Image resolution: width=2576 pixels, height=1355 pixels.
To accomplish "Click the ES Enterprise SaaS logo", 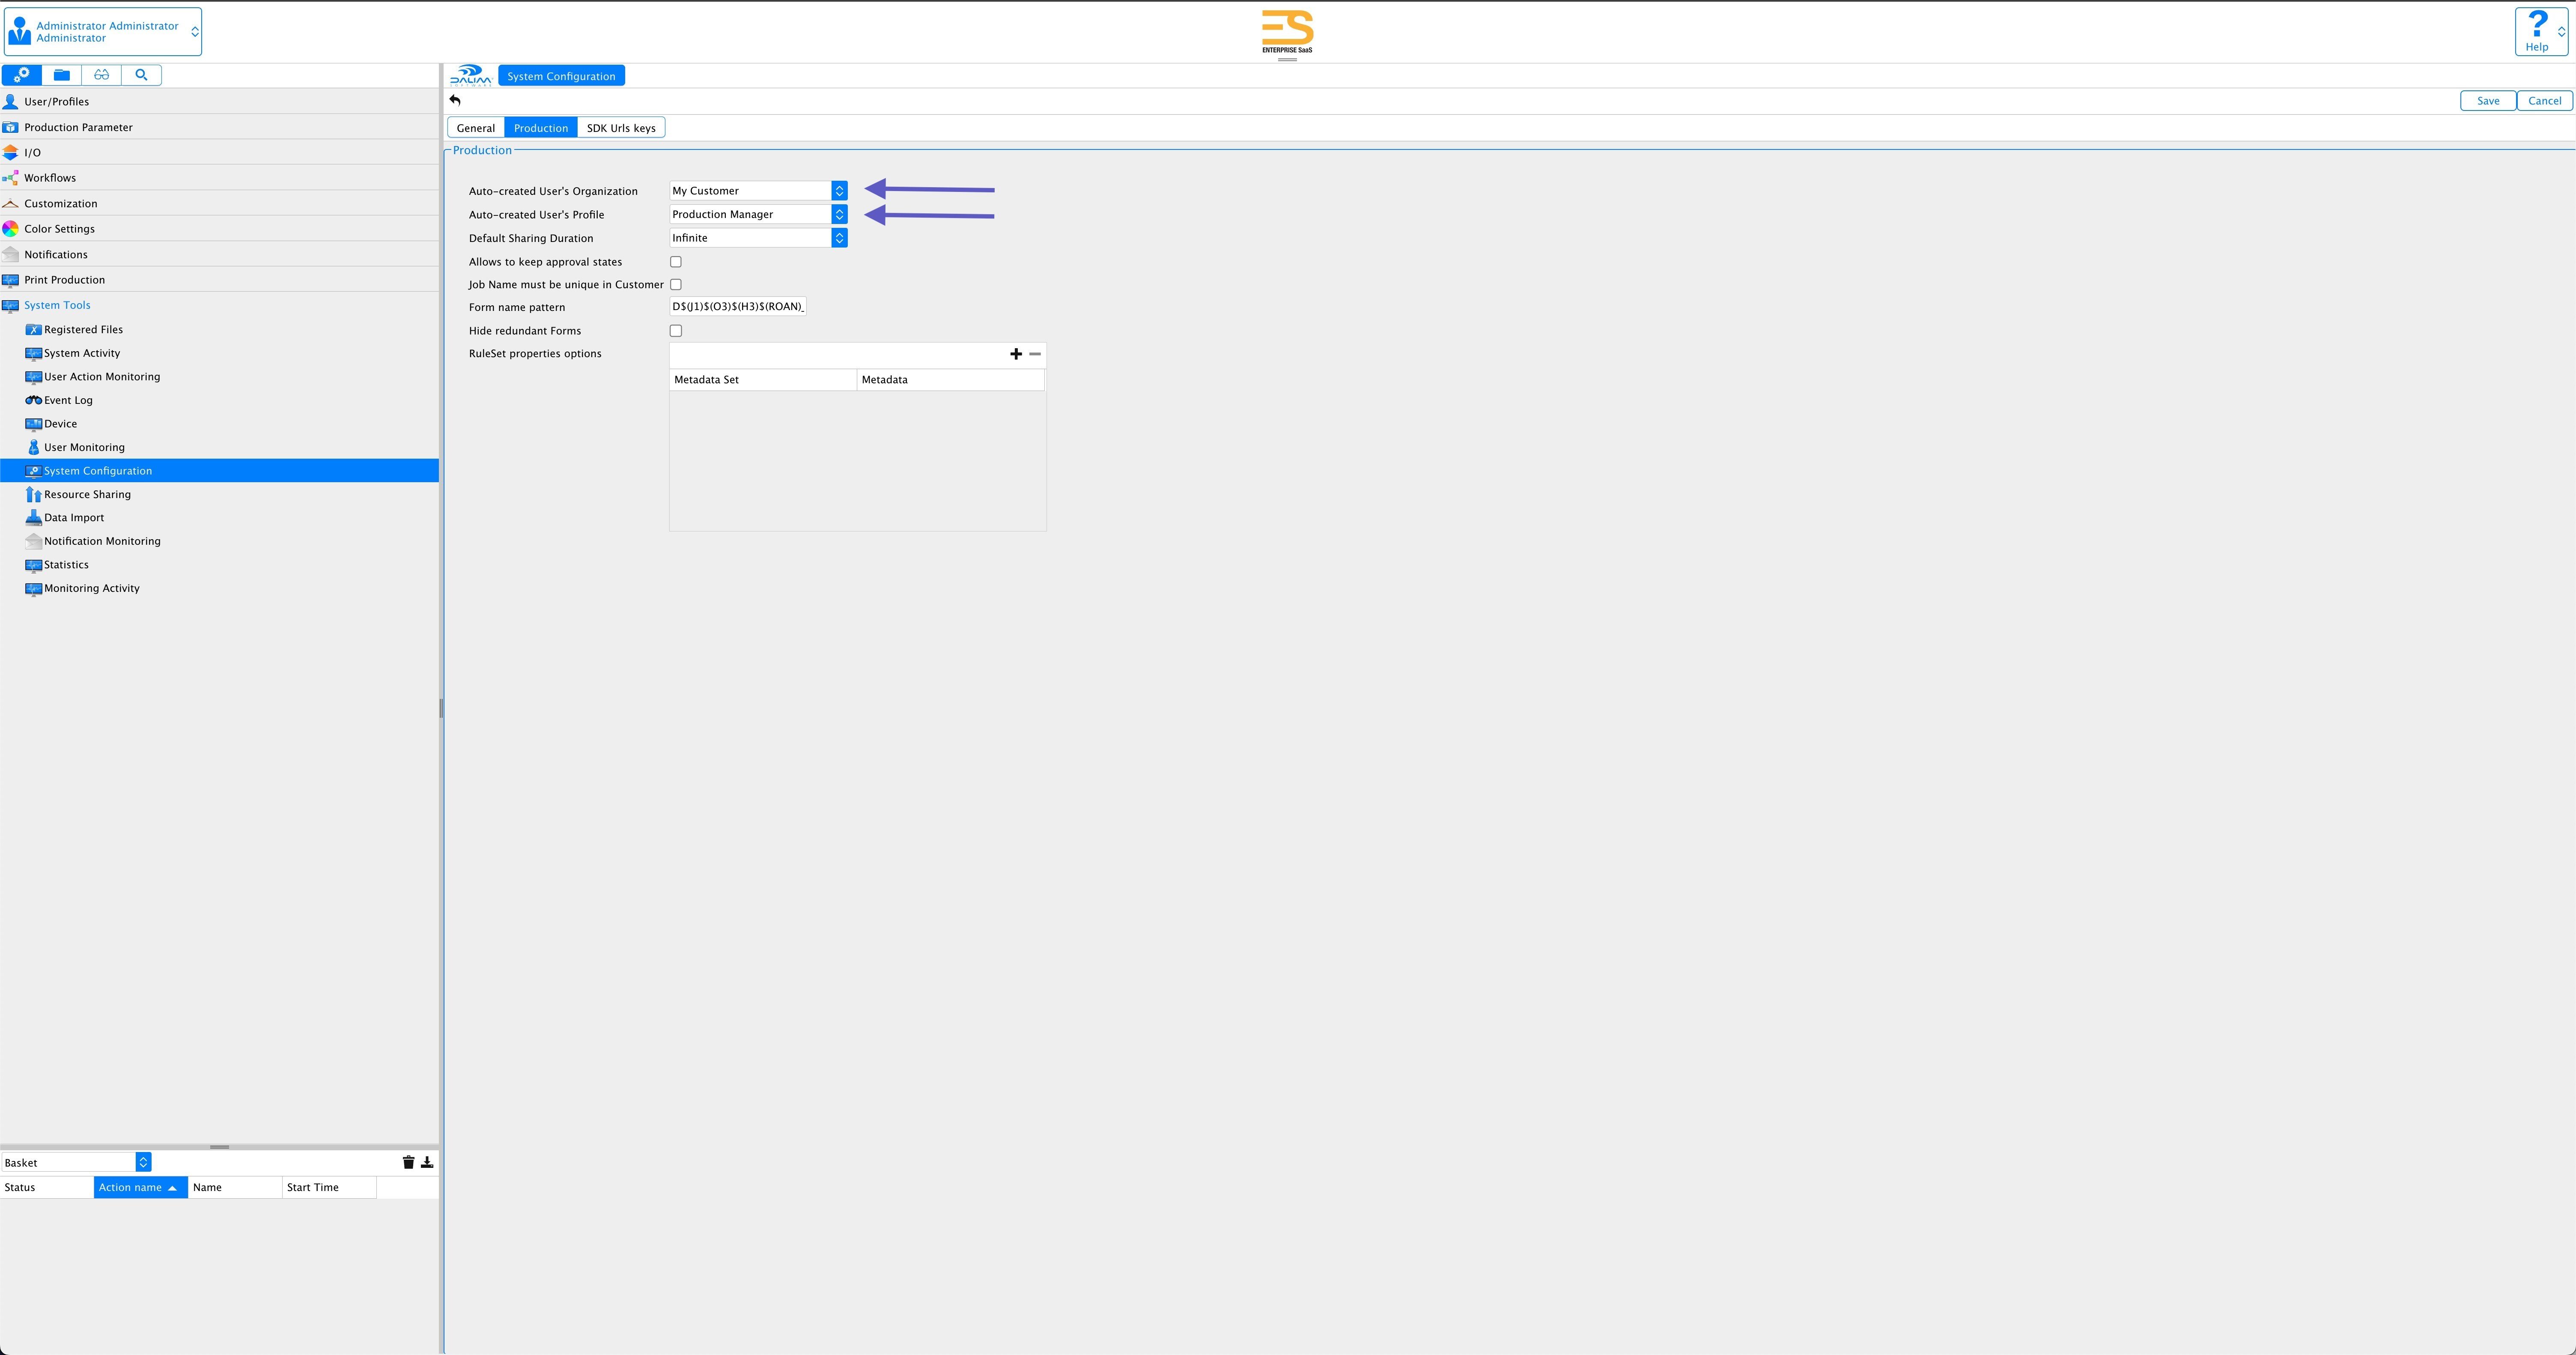I will tap(1287, 32).
